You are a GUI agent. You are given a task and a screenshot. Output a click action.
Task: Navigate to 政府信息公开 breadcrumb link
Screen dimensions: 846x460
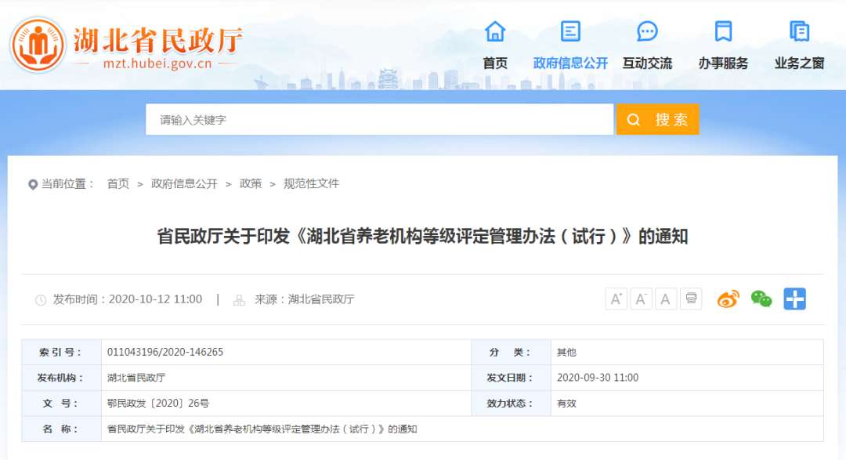[184, 183]
